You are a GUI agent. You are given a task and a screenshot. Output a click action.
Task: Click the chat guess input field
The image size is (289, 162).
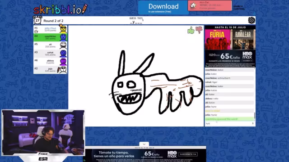(230, 123)
